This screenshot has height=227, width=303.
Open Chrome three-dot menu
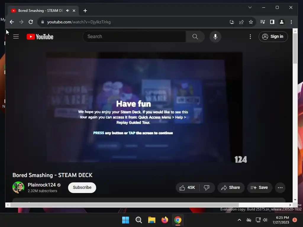point(291,22)
